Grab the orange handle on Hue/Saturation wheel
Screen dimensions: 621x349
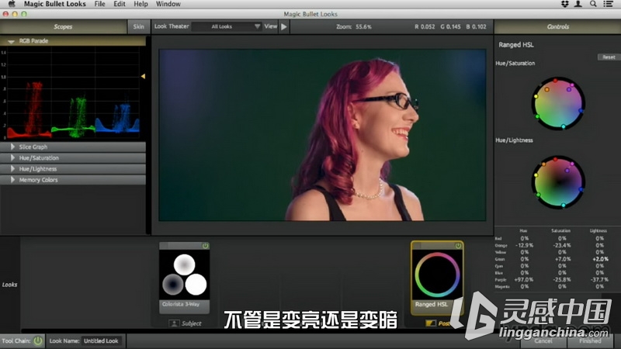pyautogui.click(x=547, y=89)
